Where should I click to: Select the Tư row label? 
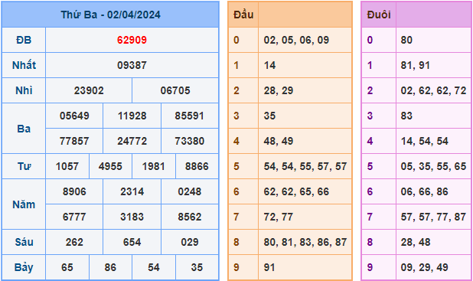pos(24,166)
